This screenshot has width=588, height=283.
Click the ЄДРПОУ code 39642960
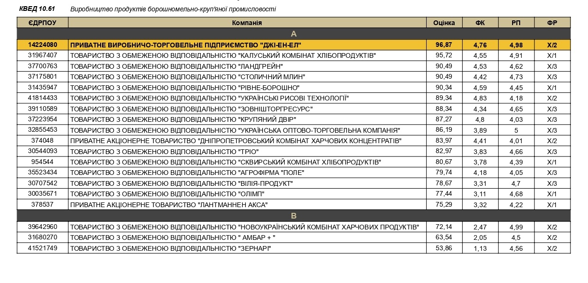click(x=42, y=227)
